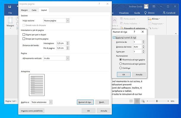Click the Raggruppa group icon

[150, 23]
